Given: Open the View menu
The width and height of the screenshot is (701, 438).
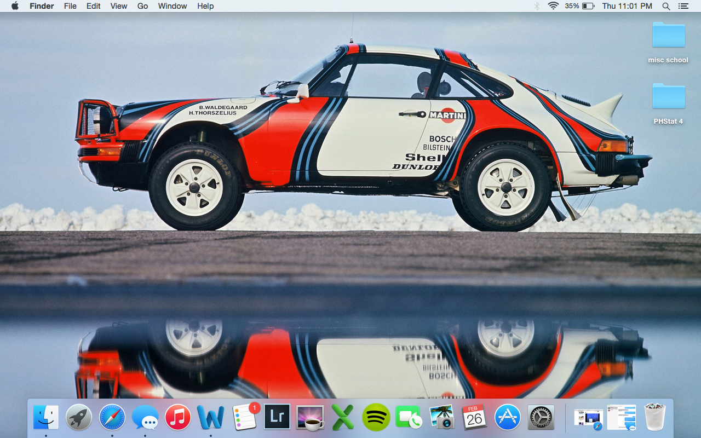Looking at the screenshot, I should (x=119, y=6).
